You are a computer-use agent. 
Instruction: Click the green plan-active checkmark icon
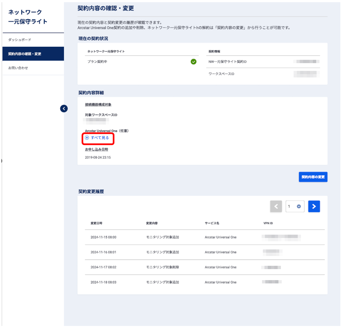click(x=194, y=62)
